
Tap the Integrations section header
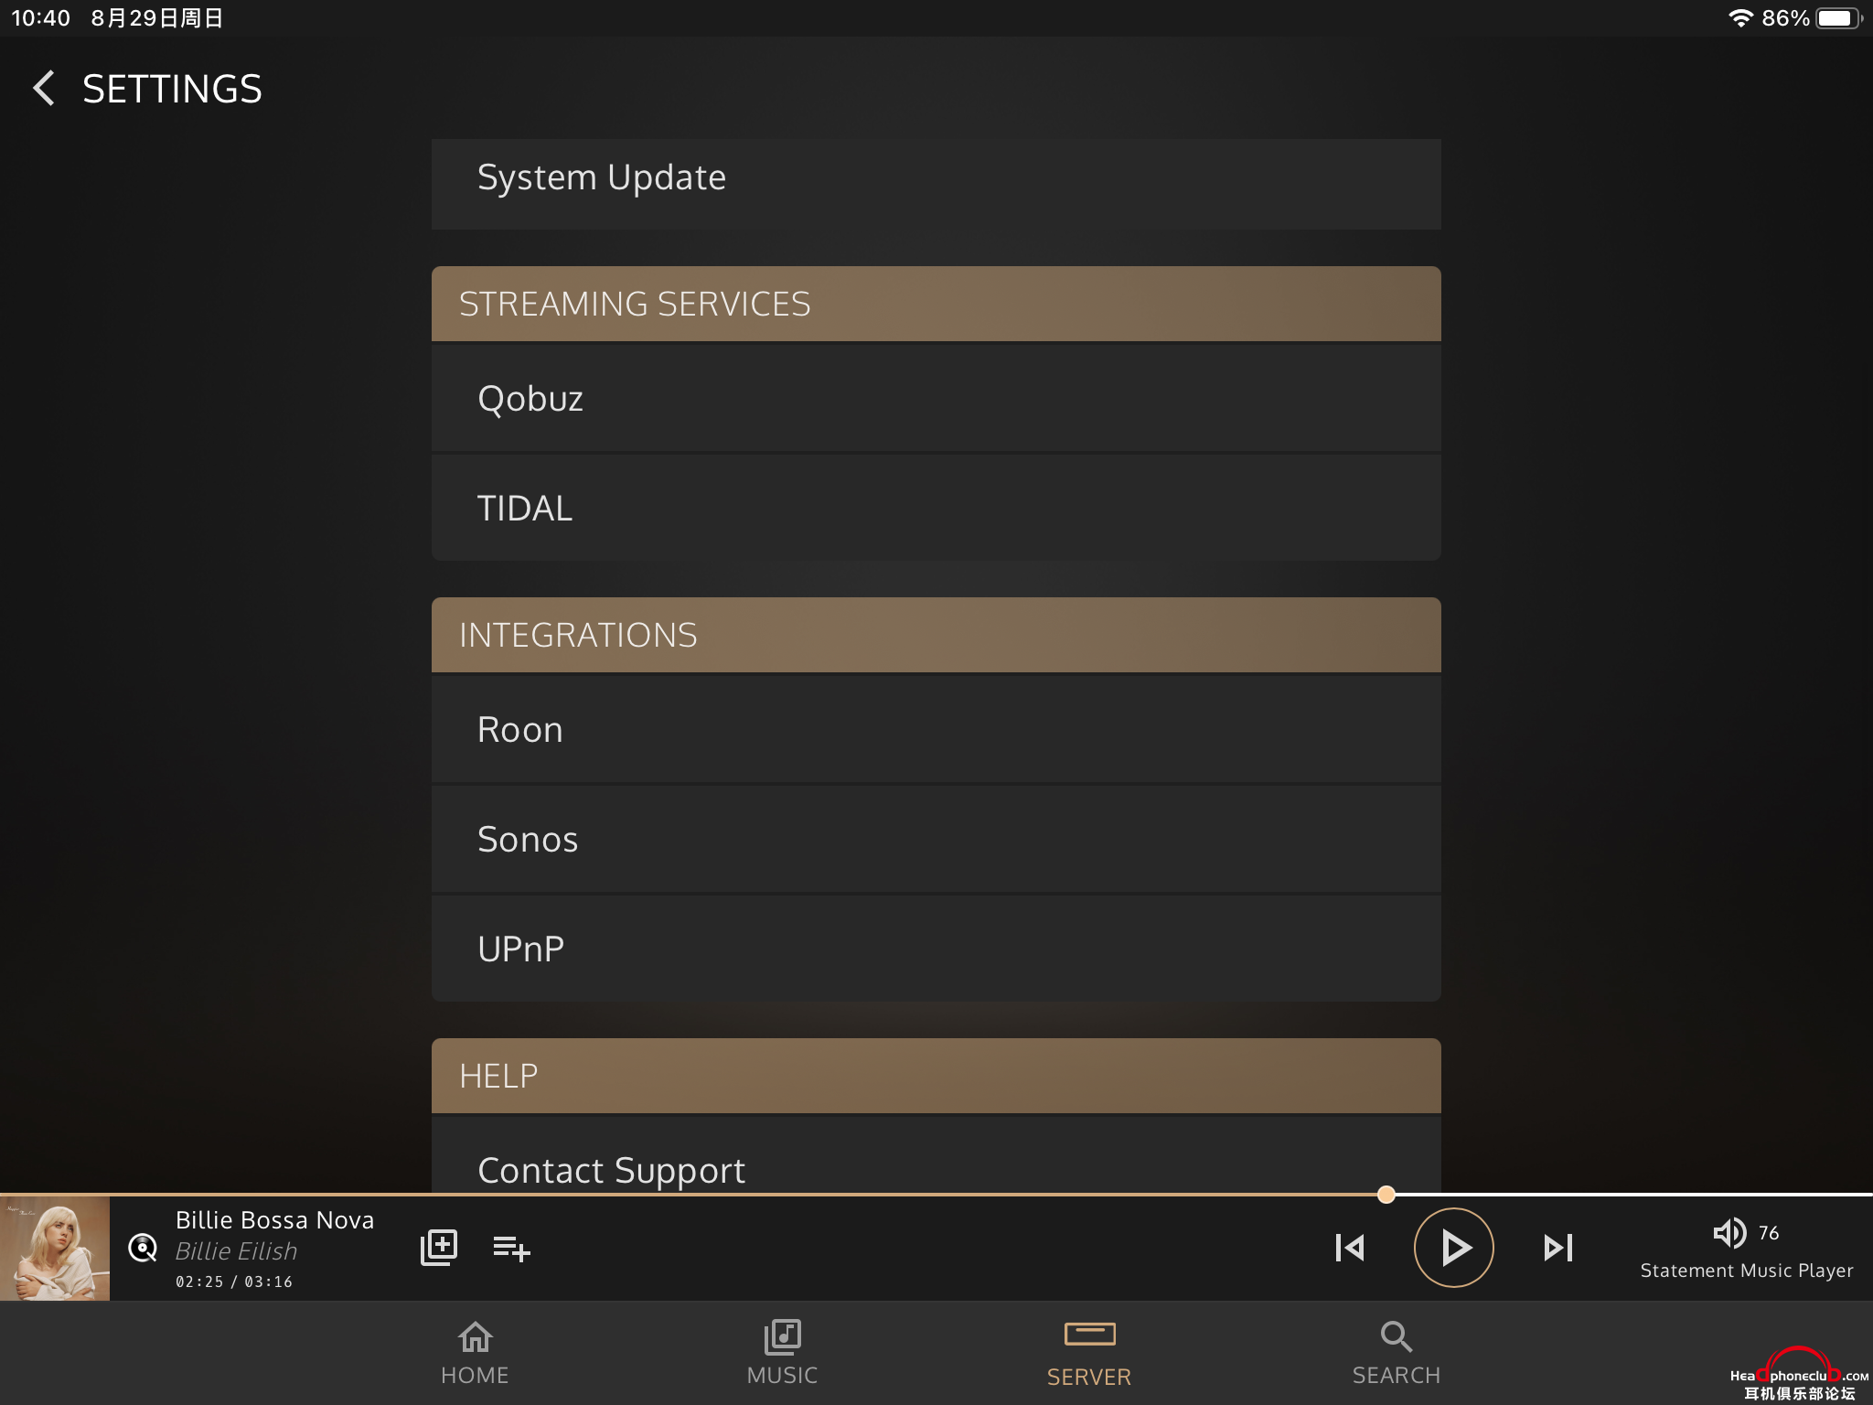[x=936, y=635]
